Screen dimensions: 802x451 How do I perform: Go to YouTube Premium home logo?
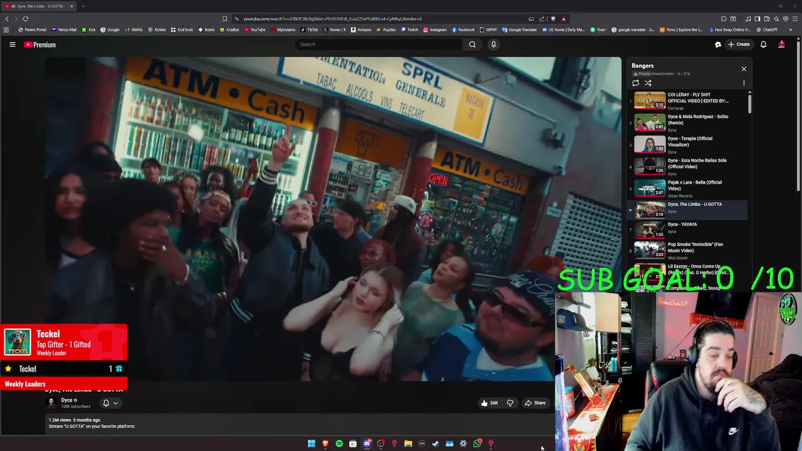40,44
